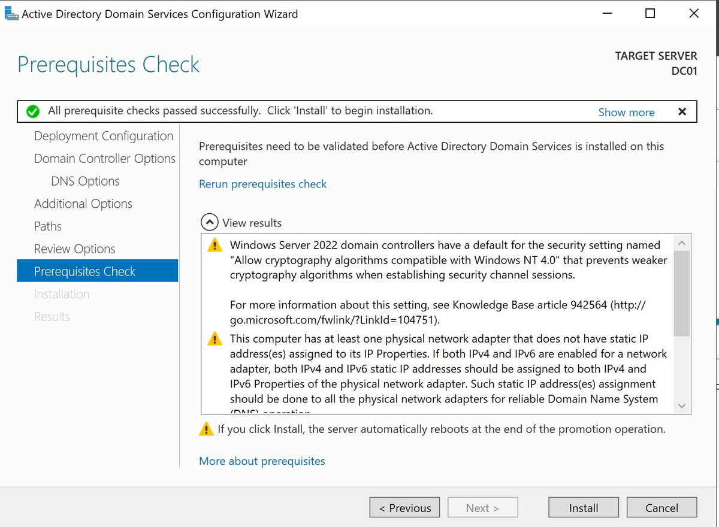Select Deployment Configuration in sidebar
This screenshot has height=527, width=719.
[103, 136]
